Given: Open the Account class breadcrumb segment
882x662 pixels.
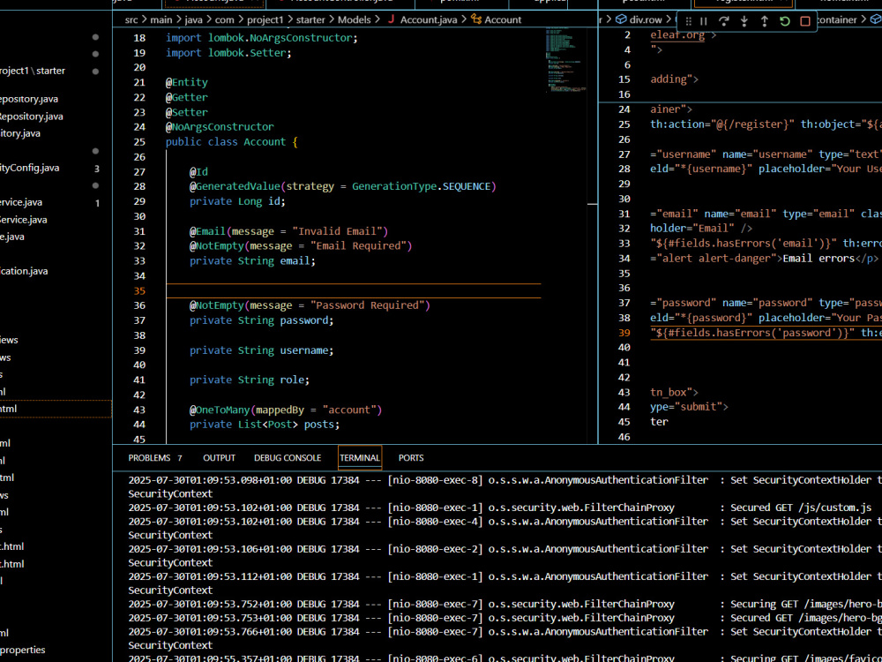Looking at the screenshot, I should coord(503,19).
